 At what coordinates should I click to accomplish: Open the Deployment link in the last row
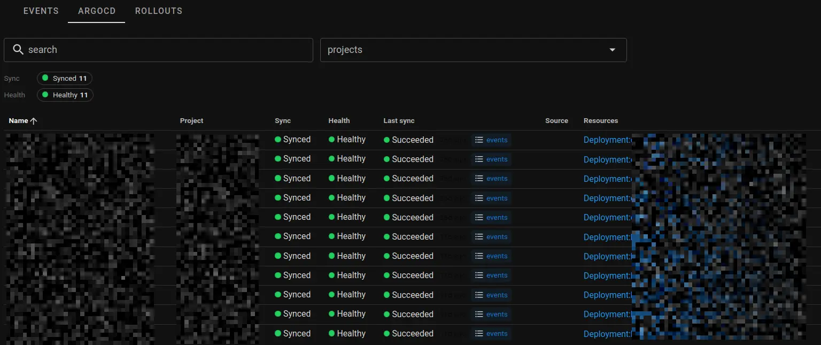(x=608, y=334)
